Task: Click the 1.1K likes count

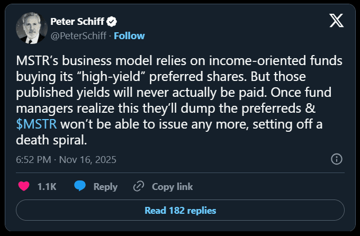Action: pos(47,186)
